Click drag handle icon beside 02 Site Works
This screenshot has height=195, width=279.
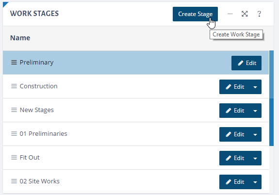(x=14, y=181)
